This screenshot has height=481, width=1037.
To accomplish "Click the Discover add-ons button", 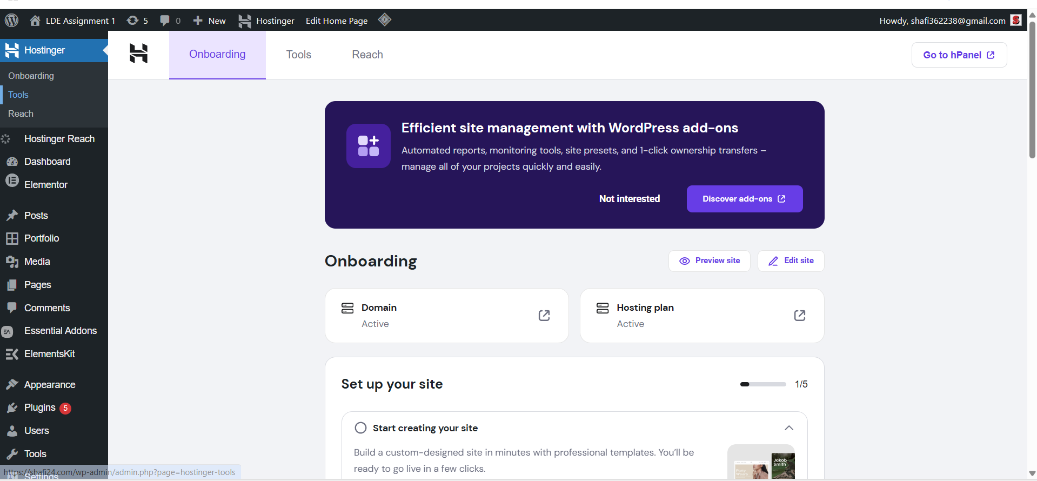I will click(x=744, y=199).
